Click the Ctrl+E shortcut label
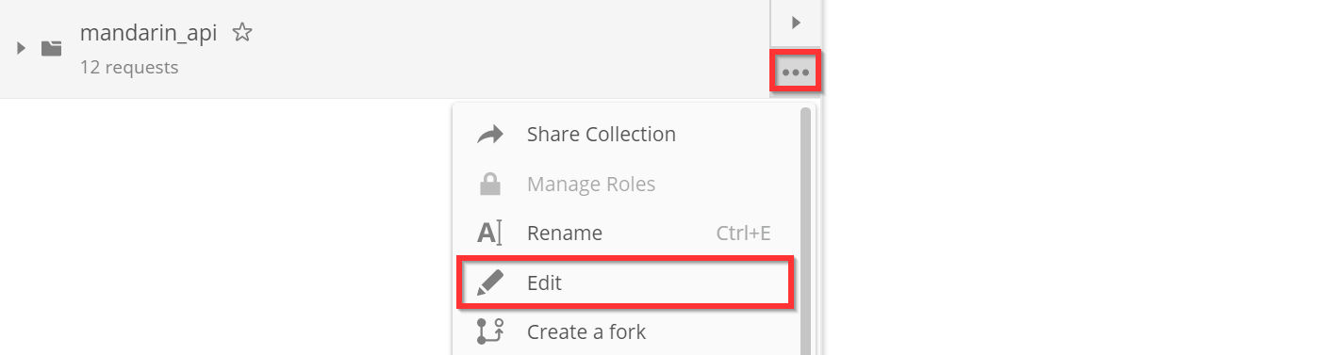The width and height of the screenshot is (1320, 355). pyautogui.click(x=744, y=233)
